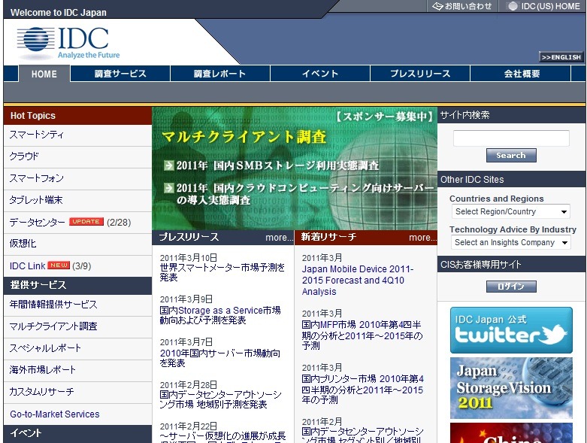The image size is (587, 443).
Task: Open 年間情報提供サービス service link
Action: coord(53,304)
